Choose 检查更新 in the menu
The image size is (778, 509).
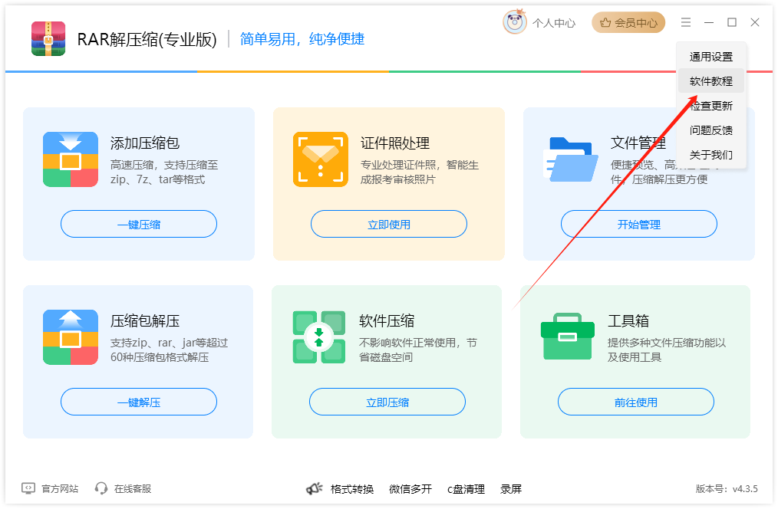[711, 106]
